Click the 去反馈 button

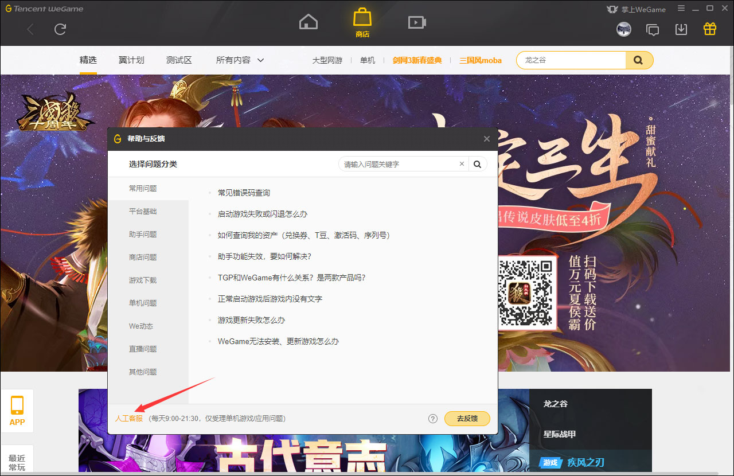[467, 419]
